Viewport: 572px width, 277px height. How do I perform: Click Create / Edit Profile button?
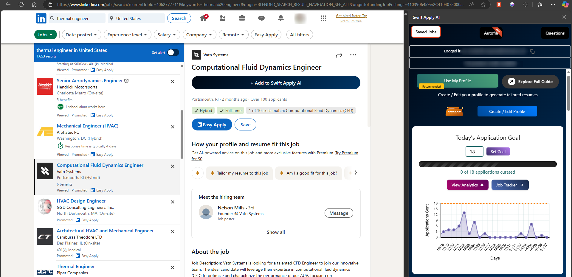coord(507,111)
